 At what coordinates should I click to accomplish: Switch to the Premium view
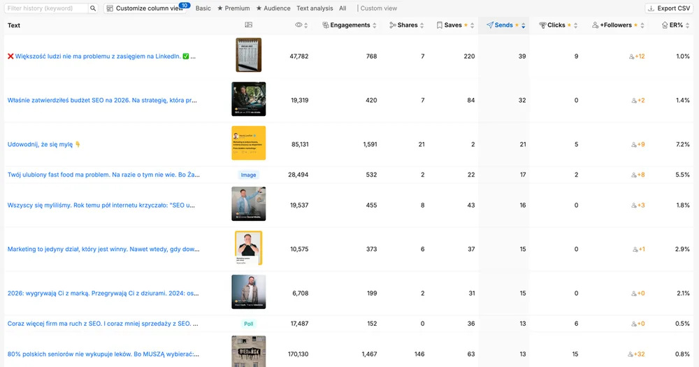click(x=233, y=8)
